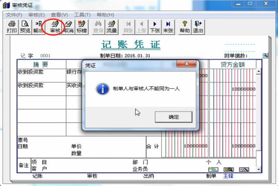Screen dimensions: 278x186
Task: Click the 打印 print toolbar icon
Action: (12, 27)
